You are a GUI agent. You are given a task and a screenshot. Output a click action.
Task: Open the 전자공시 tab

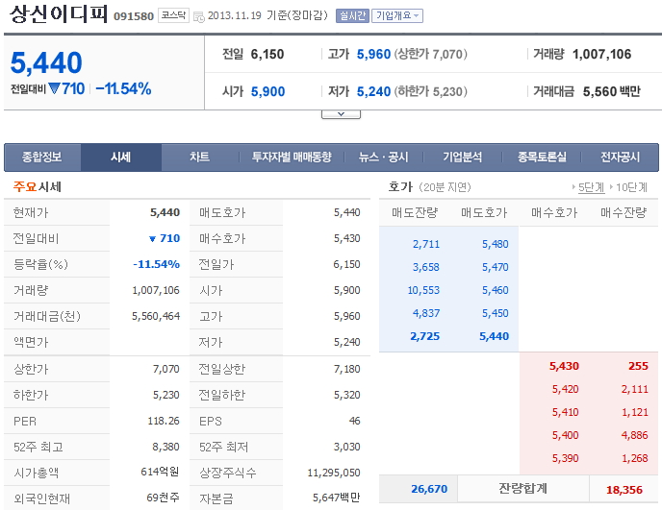pyautogui.click(x=621, y=158)
